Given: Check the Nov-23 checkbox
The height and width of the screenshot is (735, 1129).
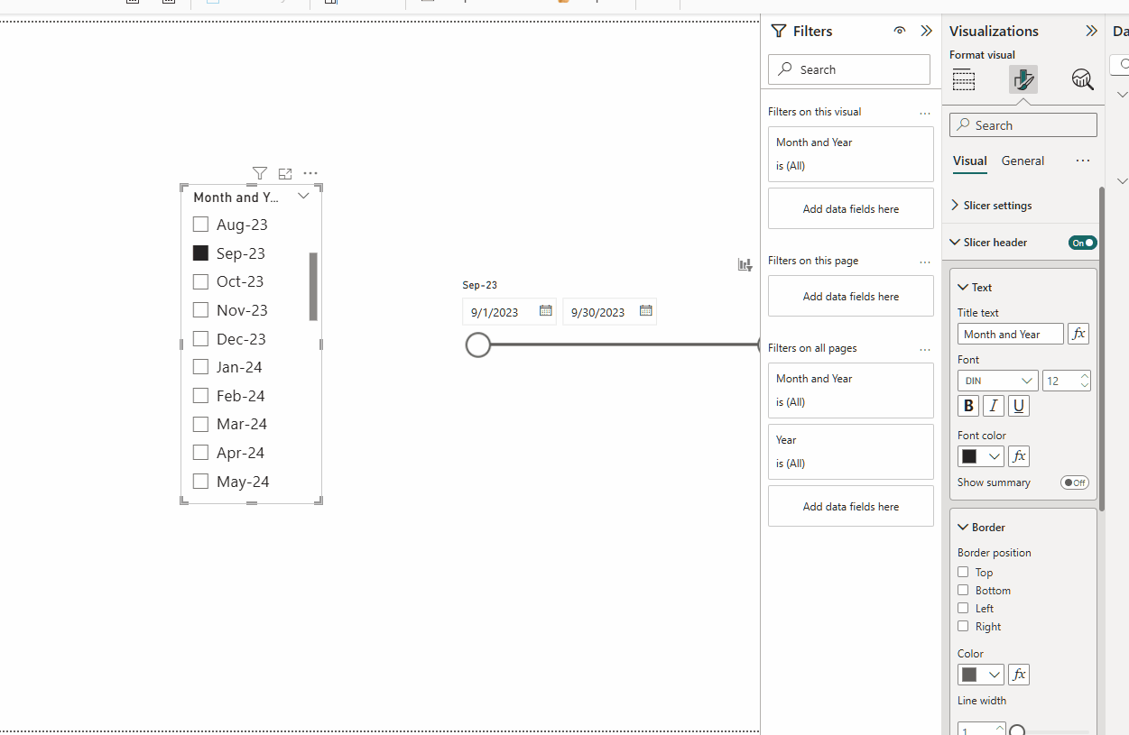Looking at the screenshot, I should tap(200, 309).
